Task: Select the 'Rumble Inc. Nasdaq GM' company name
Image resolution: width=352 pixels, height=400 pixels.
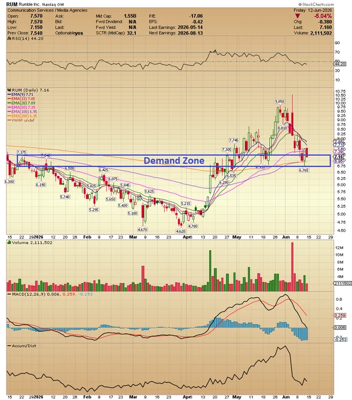Action: pyautogui.click(x=41, y=5)
